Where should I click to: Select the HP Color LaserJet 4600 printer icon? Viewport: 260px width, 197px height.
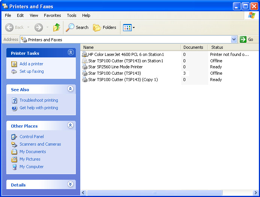coord(85,54)
